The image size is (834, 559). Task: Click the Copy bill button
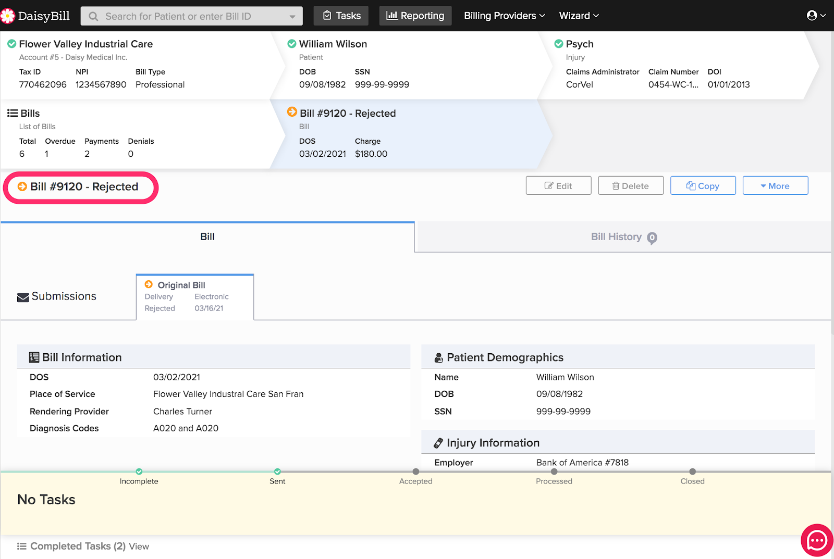tap(703, 186)
